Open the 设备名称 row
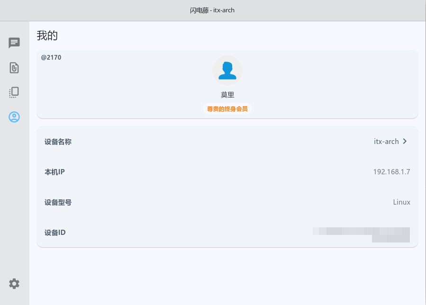The height and width of the screenshot is (305, 426). [x=227, y=142]
